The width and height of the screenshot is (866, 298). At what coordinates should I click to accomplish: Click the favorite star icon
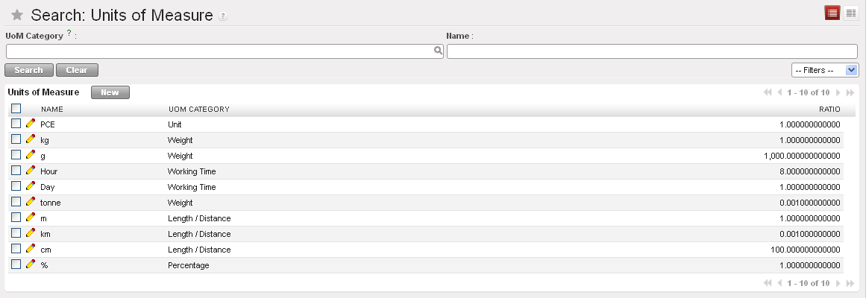coord(17,15)
